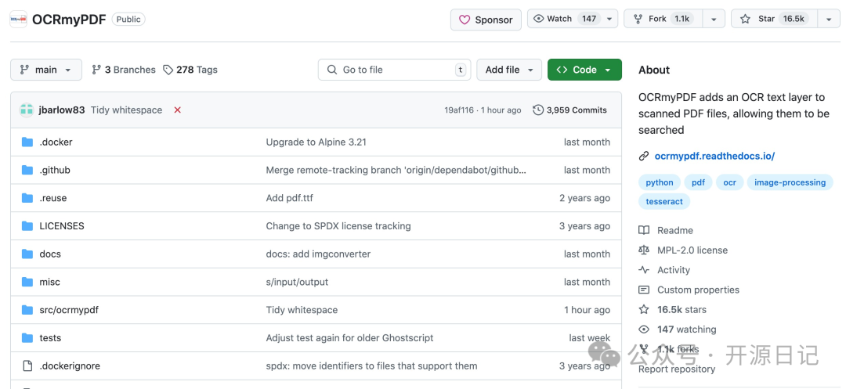Open the src/ocrmypdf folder

coord(69,310)
